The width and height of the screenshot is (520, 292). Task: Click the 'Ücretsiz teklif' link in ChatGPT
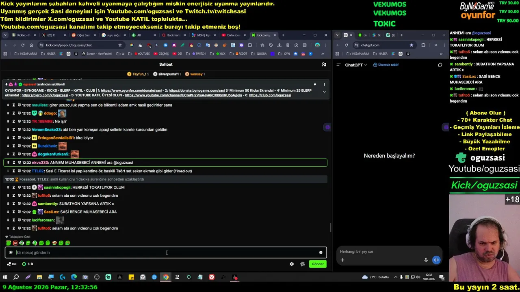pyautogui.click(x=386, y=65)
